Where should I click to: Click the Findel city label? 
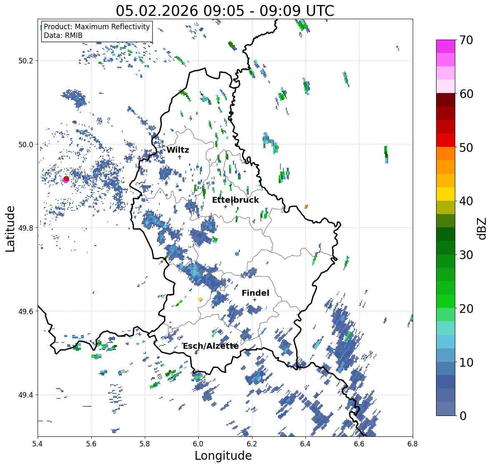point(255,293)
